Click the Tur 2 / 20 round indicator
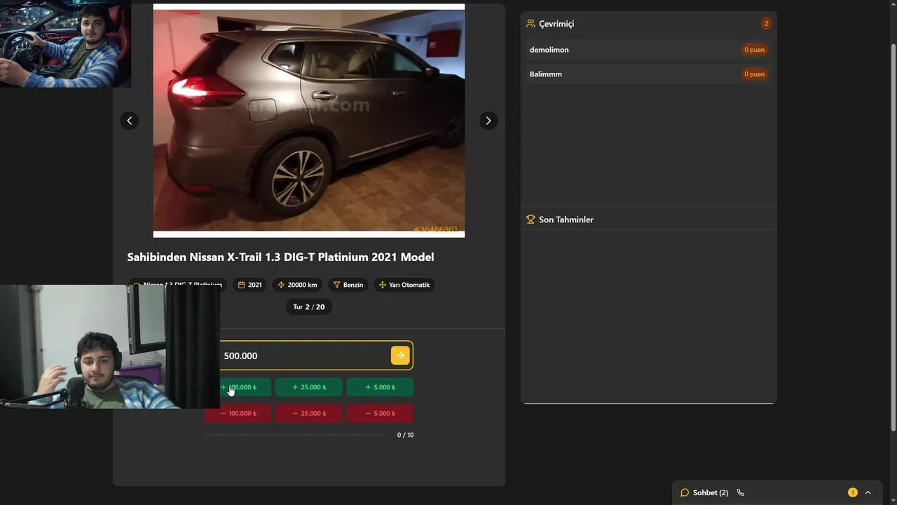This screenshot has height=505, width=897. pos(308,307)
